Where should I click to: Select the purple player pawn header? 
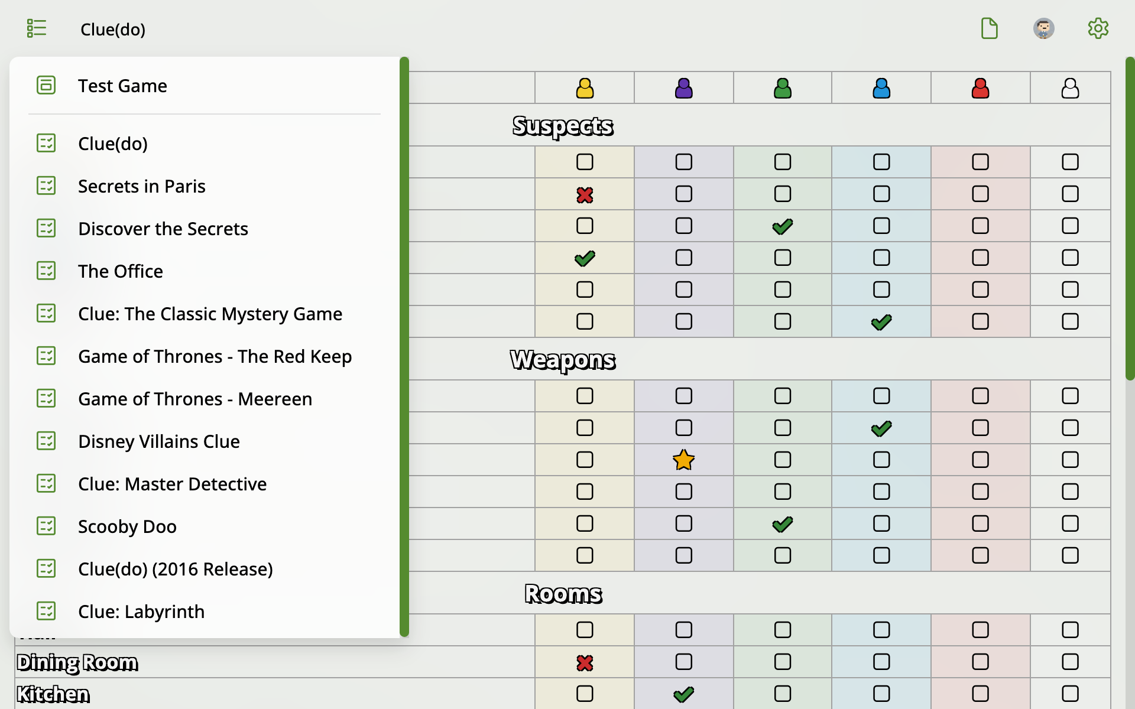[684, 88]
